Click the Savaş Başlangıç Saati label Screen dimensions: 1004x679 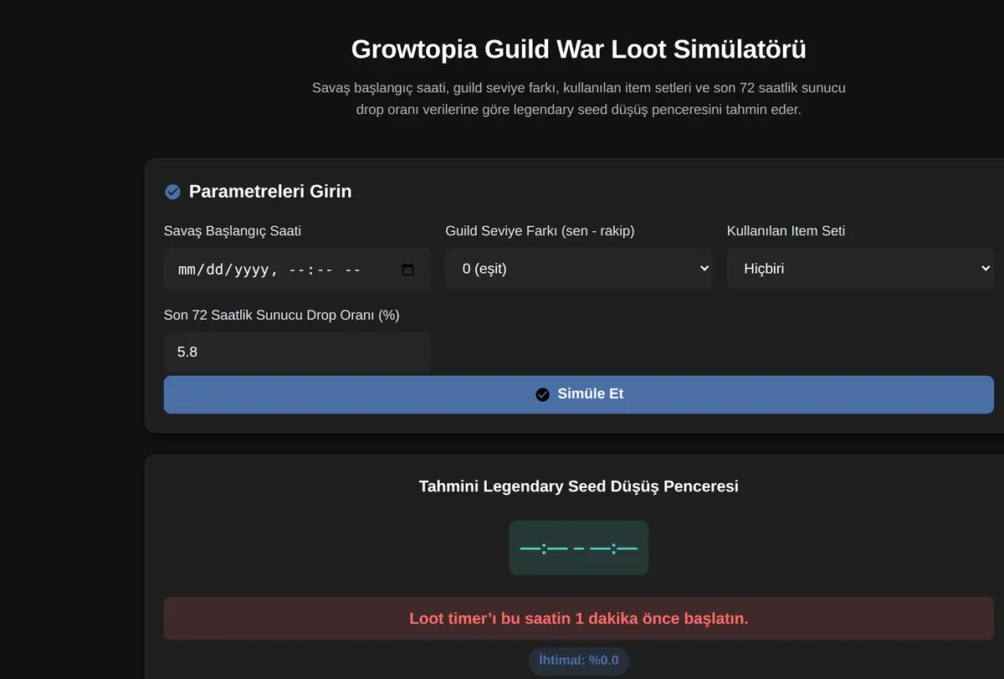(233, 231)
